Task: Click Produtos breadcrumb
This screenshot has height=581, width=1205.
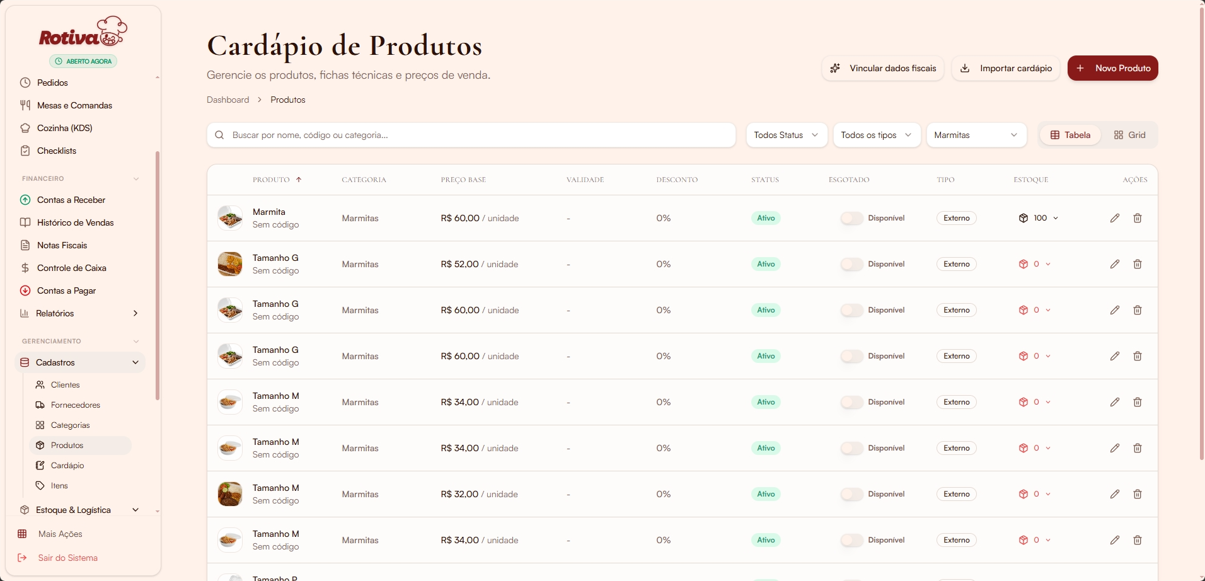Action: (x=288, y=100)
